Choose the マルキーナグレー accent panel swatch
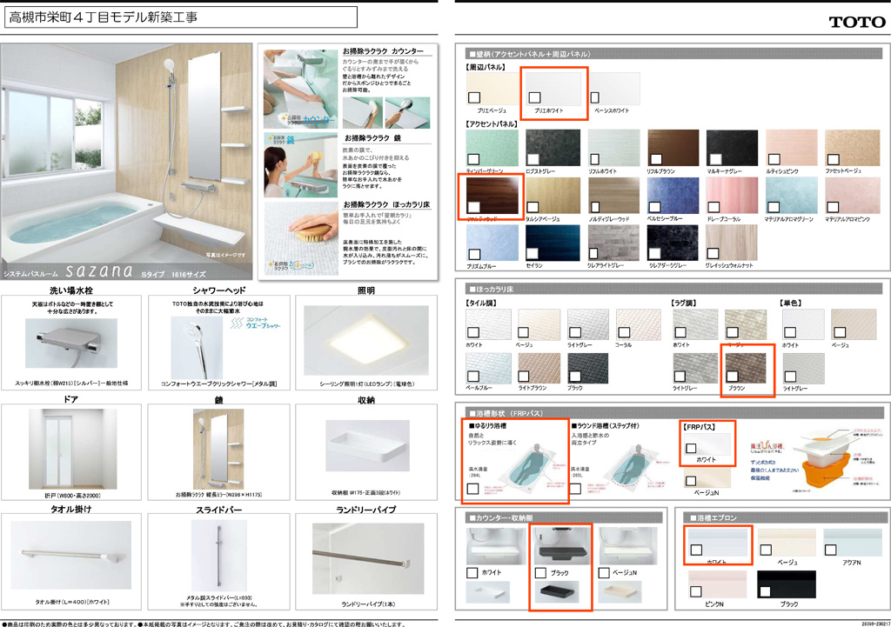Screen dimensions: 891x627 (732, 148)
